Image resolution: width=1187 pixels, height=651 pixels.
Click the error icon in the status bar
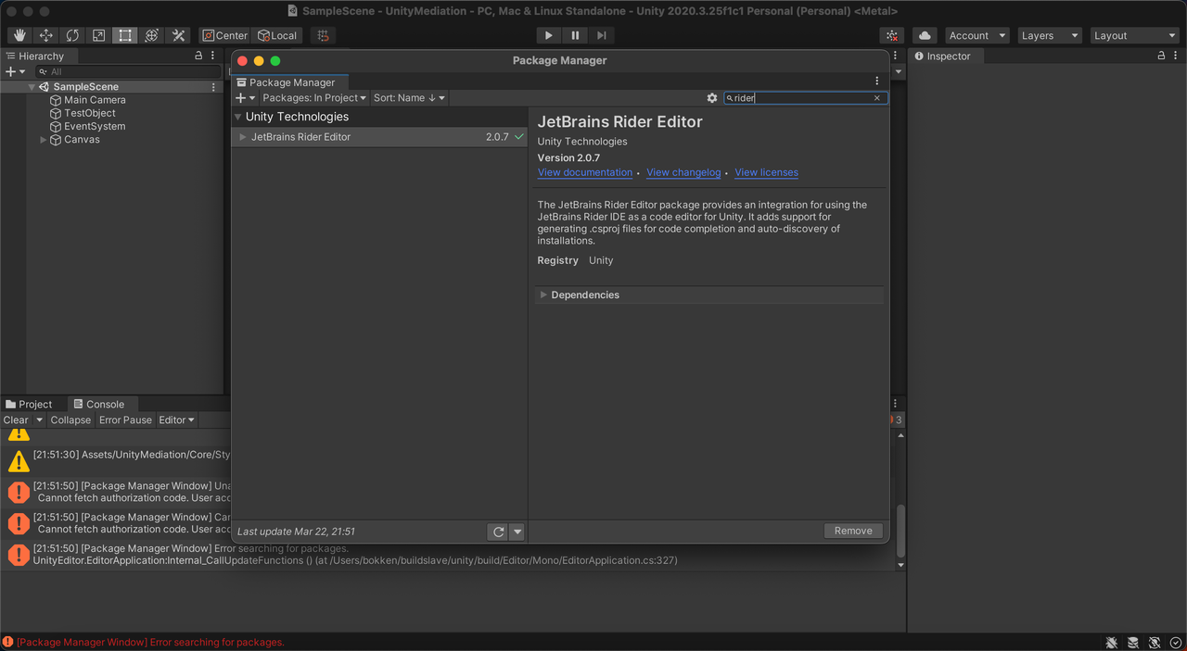point(8,642)
